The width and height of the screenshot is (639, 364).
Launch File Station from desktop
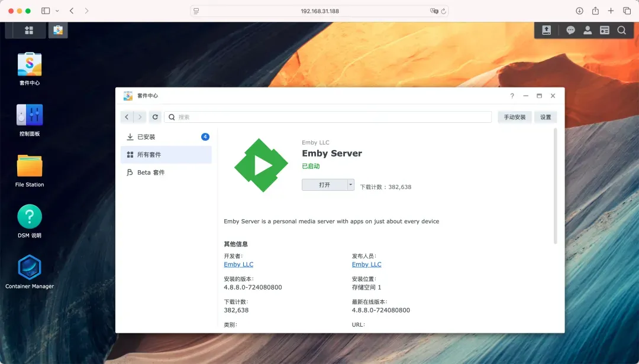click(30, 171)
